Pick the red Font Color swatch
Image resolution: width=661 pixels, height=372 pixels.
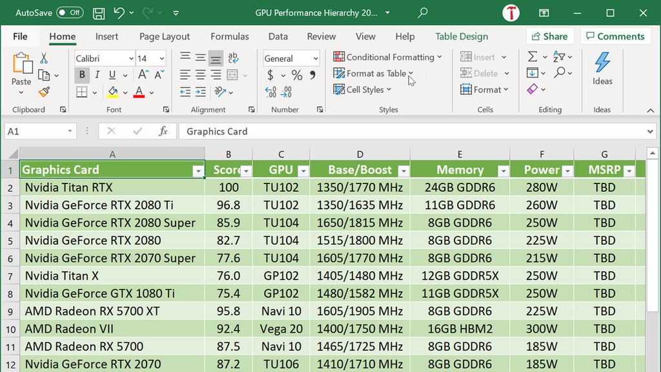[139, 92]
